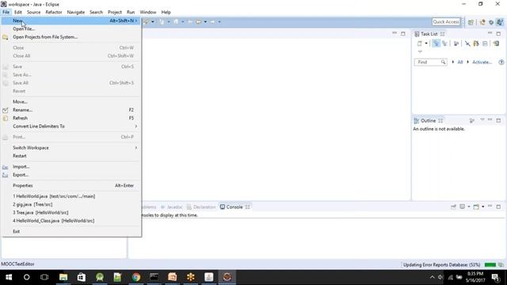This screenshot has width=507, height=285.
Task: Toggle Scheduled view in Task List
Action: click(x=445, y=44)
